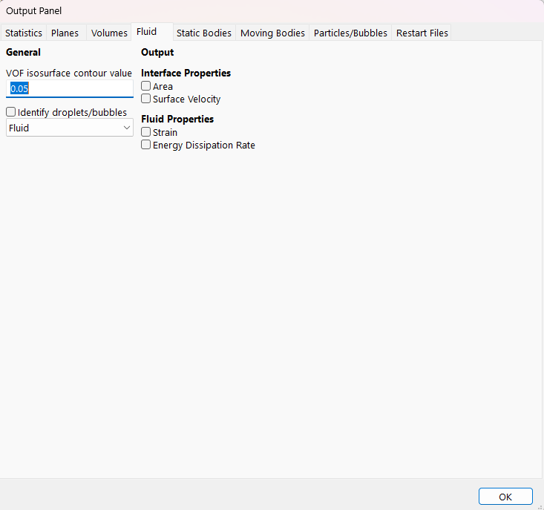Open the Moving Bodies tab

click(x=272, y=33)
